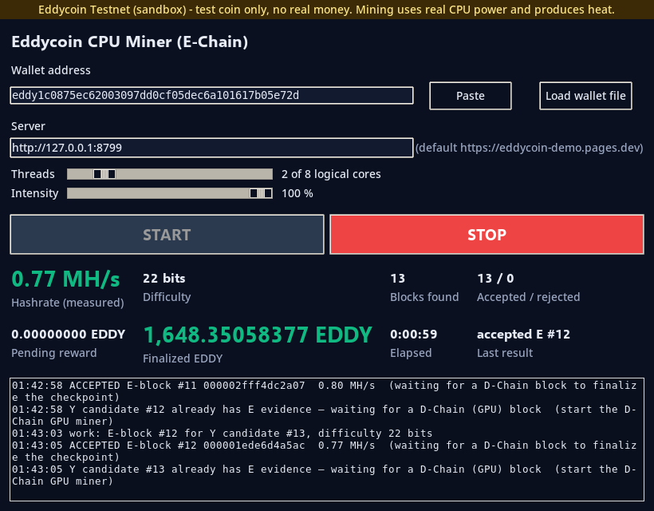Focus the Wallet address input field

[x=211, y=95]
